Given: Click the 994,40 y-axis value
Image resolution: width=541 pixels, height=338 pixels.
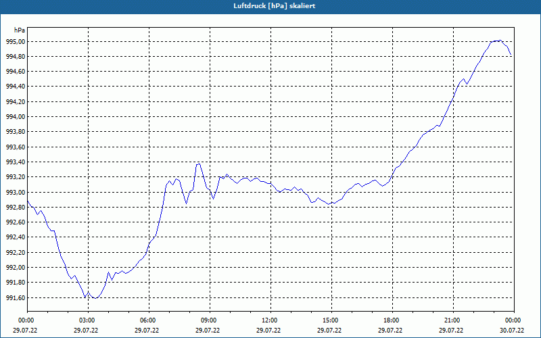Looking at the screenshot, I should (16, 87).
